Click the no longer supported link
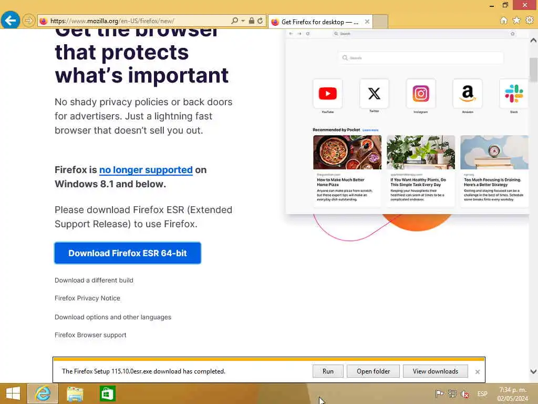Image resolution: width=538 pixels, height=404 pixels. point(146,170)
